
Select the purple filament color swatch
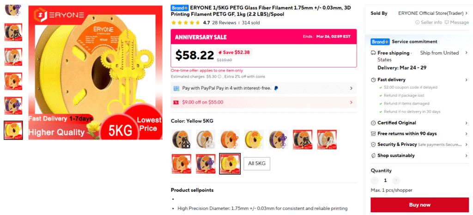point(278,139)
